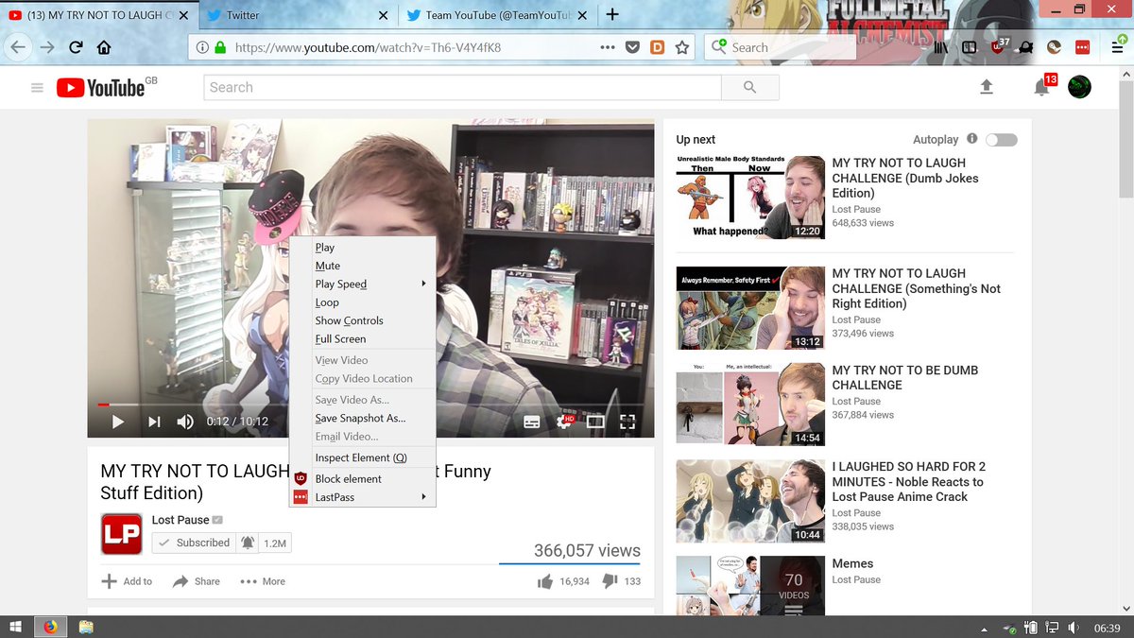Screen dimensions: 1134x638
Task: Choose Block element in context menu
Action: click(x=362, y=479)
